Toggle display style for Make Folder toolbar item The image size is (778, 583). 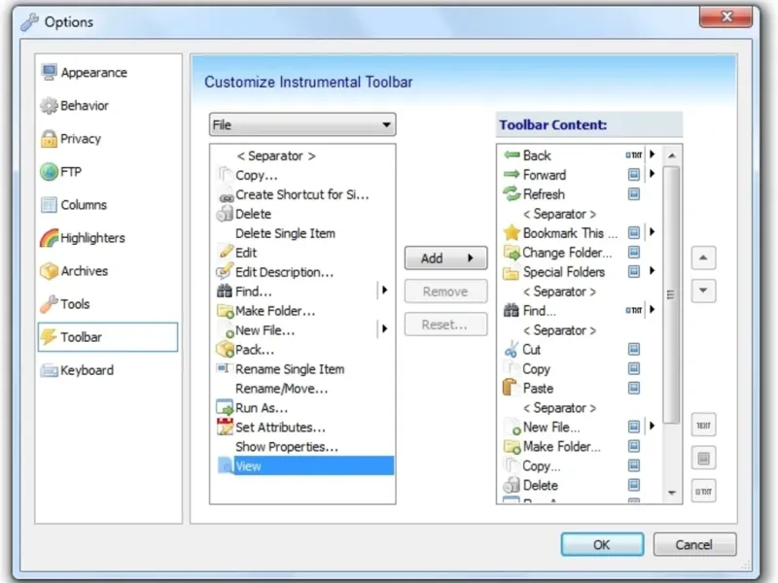(634, 446)
